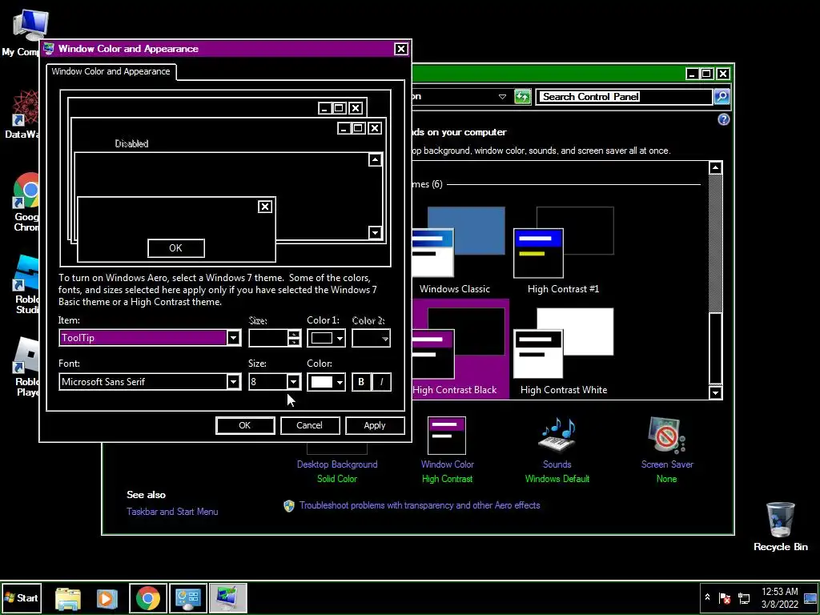Open the Troubleshoot transparency and Aero effects link
This screenshot has width=820, height=615.
click(x=420, y=506)
